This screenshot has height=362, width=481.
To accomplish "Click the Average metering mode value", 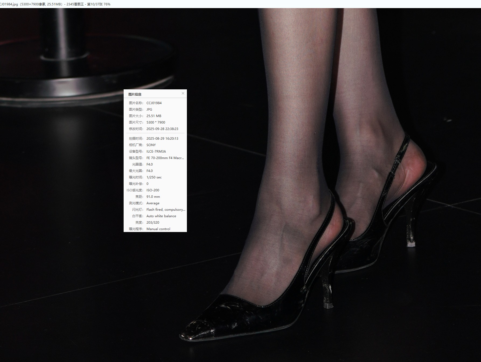I will pyautogui.click(x=153, y=203).
